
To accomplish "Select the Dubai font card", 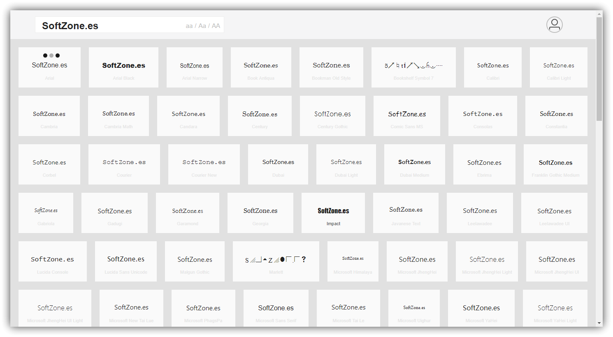I will (x=278, y=164).
